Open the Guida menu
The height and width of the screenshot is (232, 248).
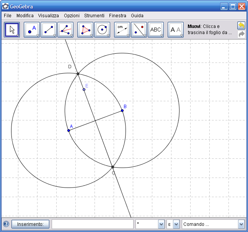coord(137,16)
